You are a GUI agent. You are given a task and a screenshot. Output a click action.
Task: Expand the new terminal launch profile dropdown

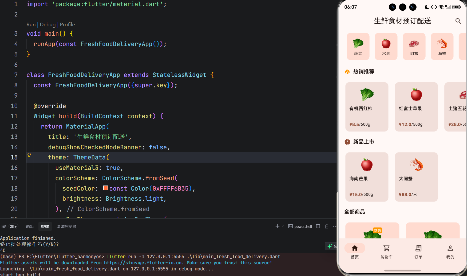point(283,226)
